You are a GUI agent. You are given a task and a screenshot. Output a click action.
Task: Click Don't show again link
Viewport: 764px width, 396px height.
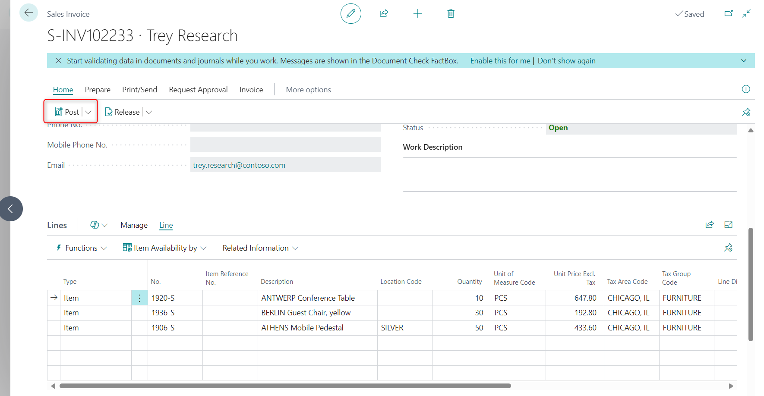coord(566,61)
